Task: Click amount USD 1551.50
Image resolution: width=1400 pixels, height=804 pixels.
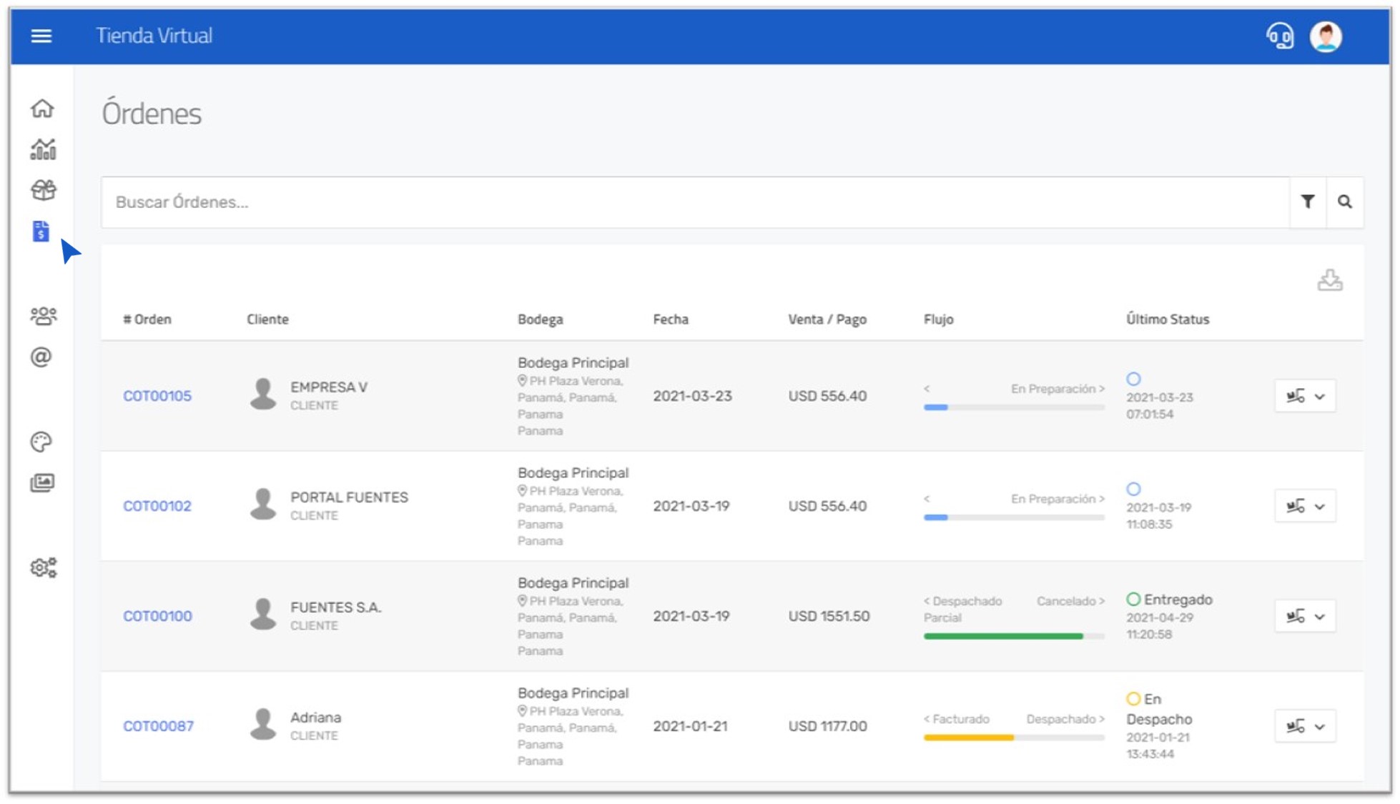Action: [829, 616]
